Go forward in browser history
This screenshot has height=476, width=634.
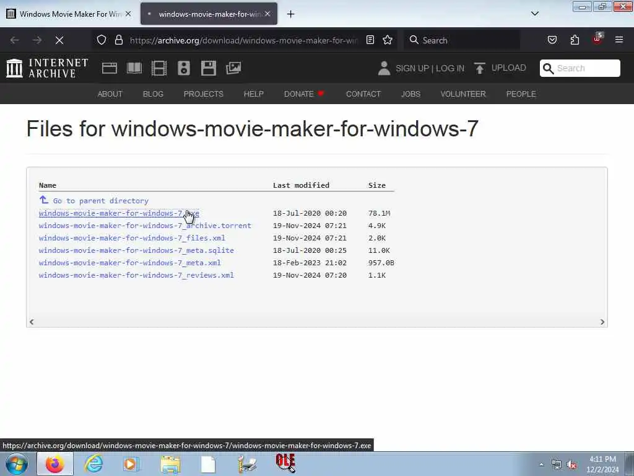37,40
